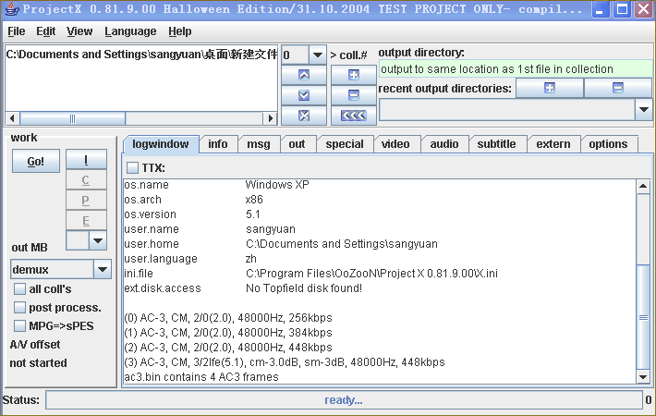Remove the collection with the minus icon
The height and width of the screenshot is (416, 656).
click(x=354, y=95)
